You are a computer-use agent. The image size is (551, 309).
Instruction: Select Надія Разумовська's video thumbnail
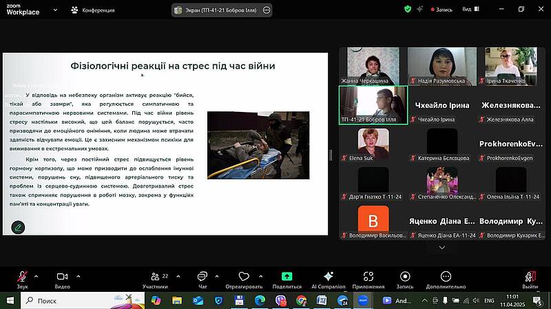(x=442, y=66)
